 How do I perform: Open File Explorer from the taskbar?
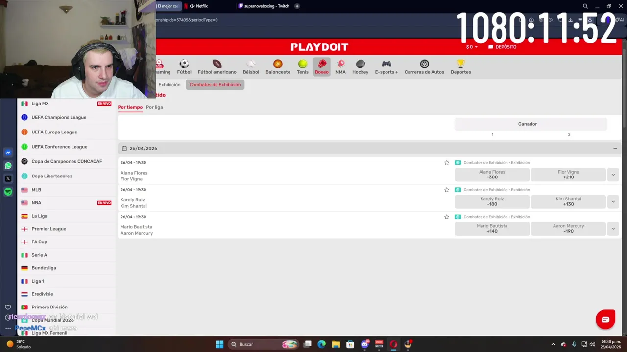[x=336, y=344]
